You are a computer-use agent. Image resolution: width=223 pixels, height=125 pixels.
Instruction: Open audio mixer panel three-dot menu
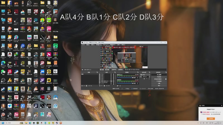[120, 86]
